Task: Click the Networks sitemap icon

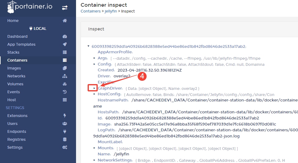Action: tap(65, 76)
